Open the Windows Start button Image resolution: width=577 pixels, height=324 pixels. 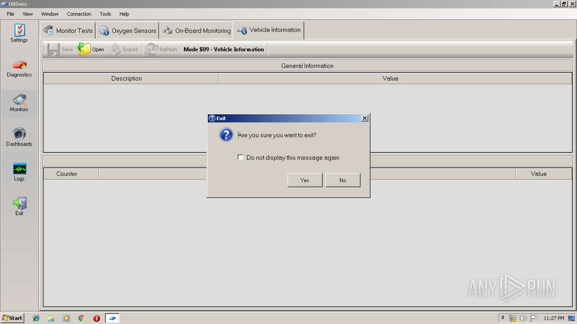pyautogui.click(x=12, y=318)
